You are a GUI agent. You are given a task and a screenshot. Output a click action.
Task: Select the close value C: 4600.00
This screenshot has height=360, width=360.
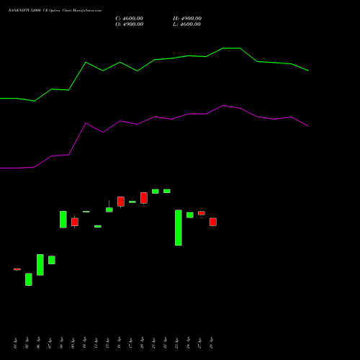click(x=129, y=19)
